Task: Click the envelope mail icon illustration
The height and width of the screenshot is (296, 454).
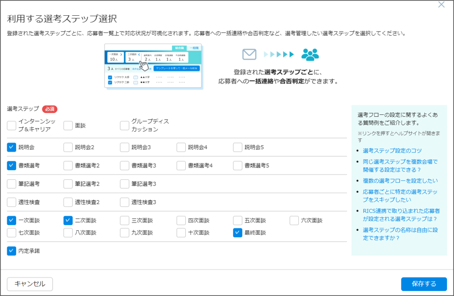Action: coord(249,54)
